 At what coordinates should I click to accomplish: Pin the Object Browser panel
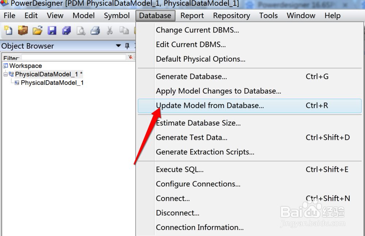point(127,46)
